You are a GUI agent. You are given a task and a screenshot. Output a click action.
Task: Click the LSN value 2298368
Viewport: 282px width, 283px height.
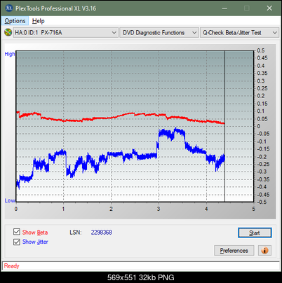click(x=102, y=233)
